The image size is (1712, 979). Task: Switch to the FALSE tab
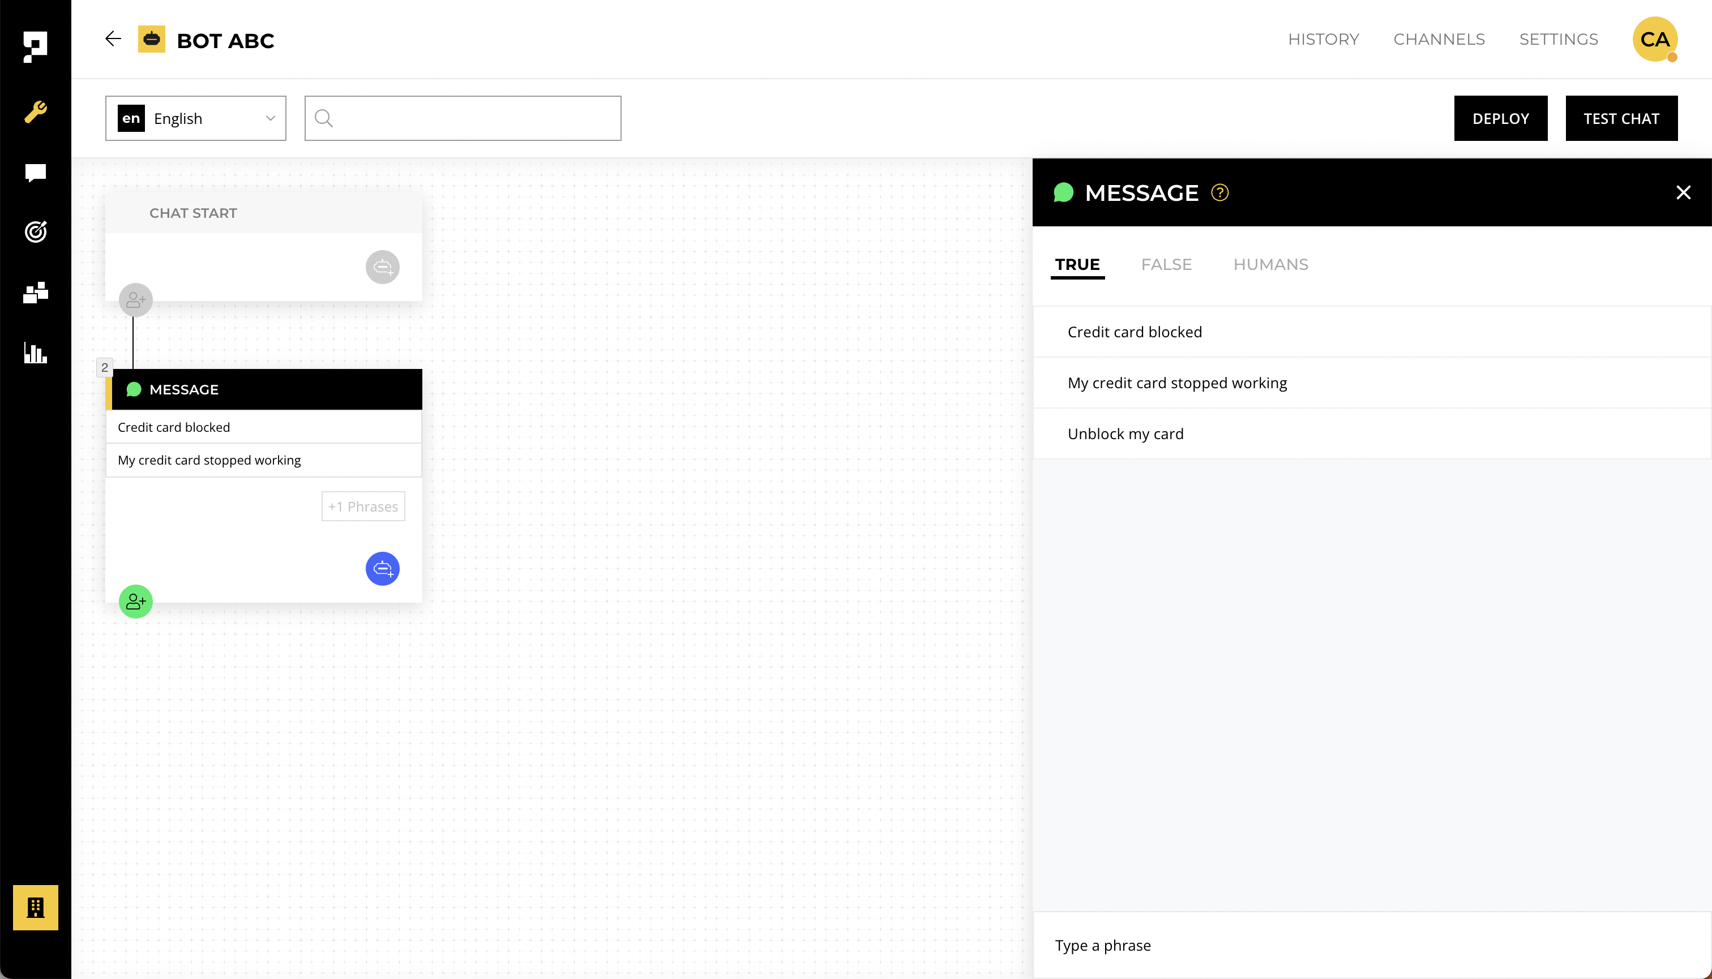tap(1166, 264)
